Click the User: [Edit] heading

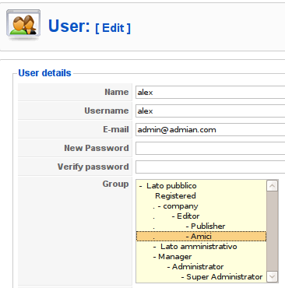(x=90, y=26)
